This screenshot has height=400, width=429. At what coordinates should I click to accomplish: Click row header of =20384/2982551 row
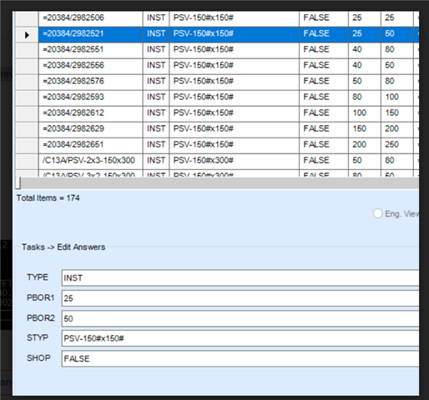27,50
